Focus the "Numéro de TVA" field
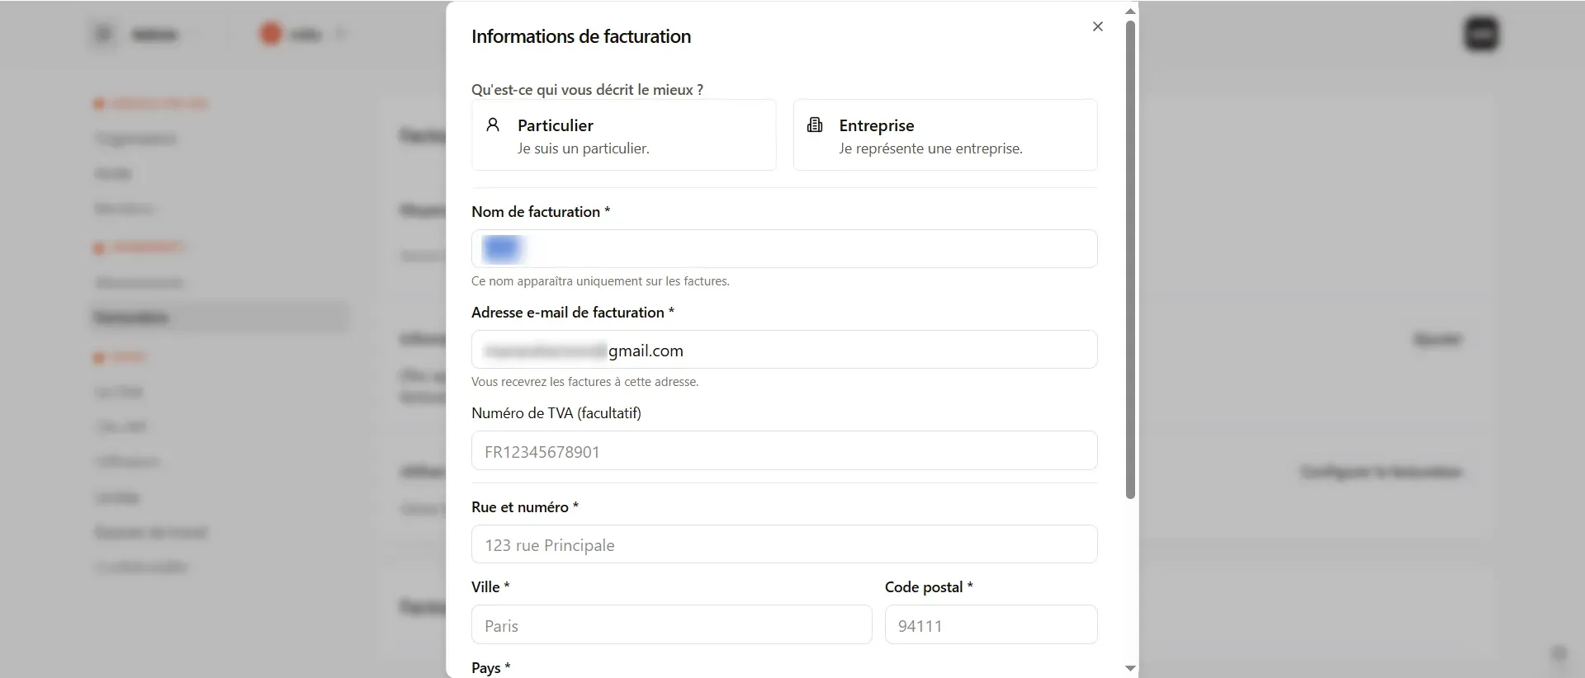Image resolution: width=1585 pixels, height=678 pixels. [x=783, y=450]
